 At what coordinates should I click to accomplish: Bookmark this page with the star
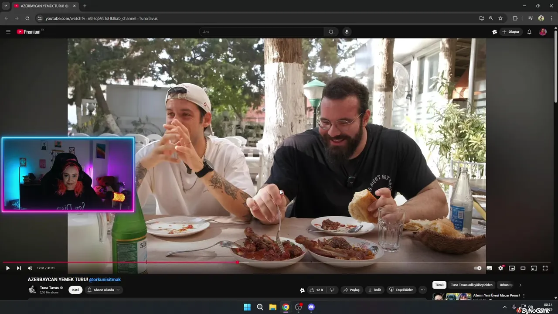coord(500,18)
